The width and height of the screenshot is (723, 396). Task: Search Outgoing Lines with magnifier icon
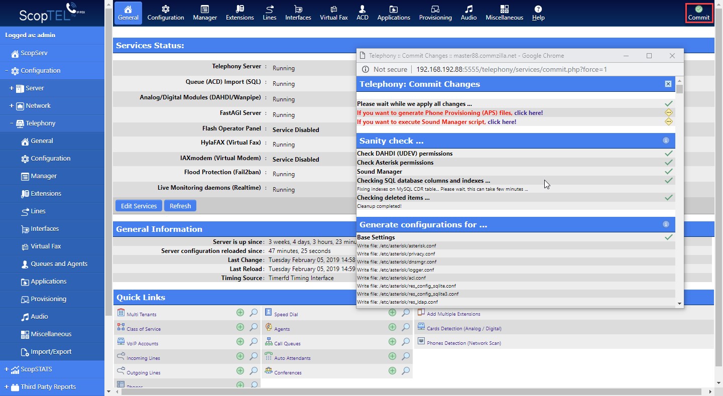pos(254,371)
